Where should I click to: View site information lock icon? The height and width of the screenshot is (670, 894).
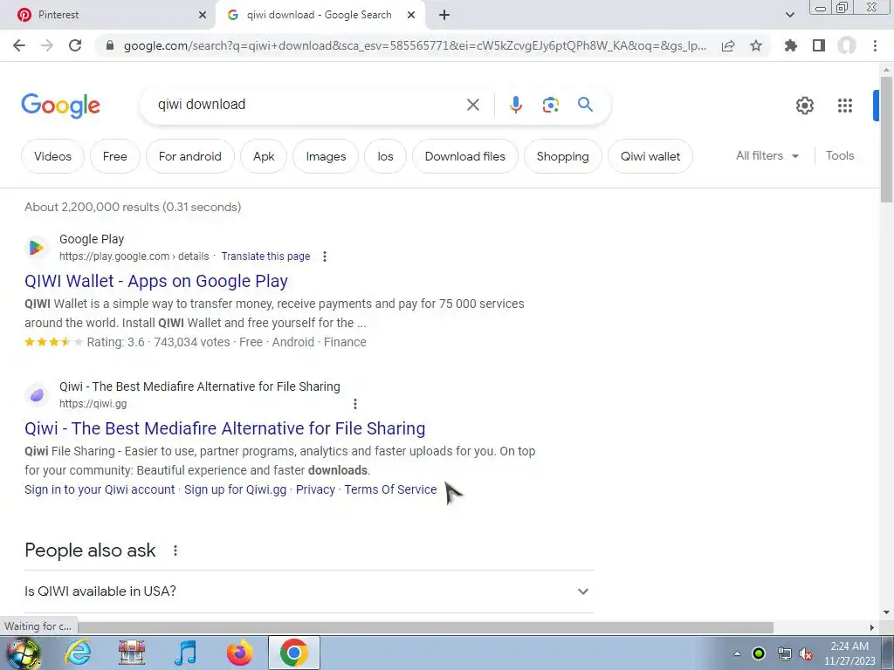(110, 45)
